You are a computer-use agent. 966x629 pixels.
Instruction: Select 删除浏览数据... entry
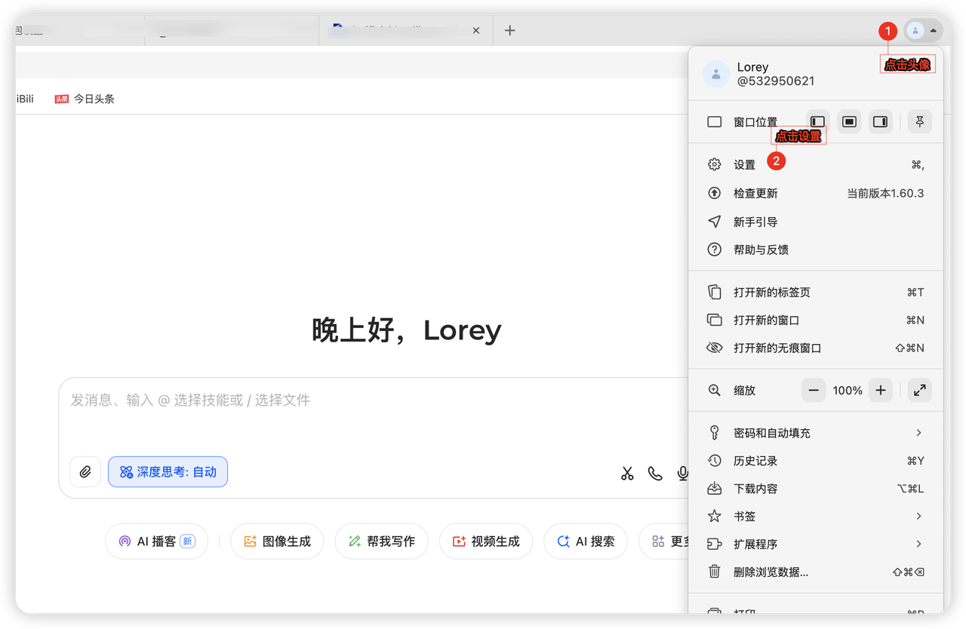[816, 572]
